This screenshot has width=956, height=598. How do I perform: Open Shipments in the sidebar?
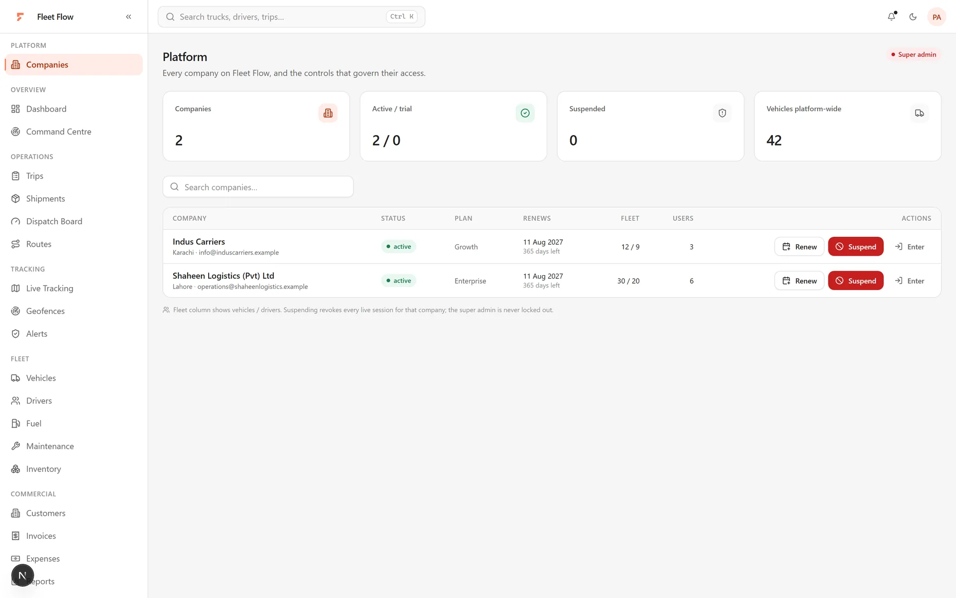click(74, 199)
